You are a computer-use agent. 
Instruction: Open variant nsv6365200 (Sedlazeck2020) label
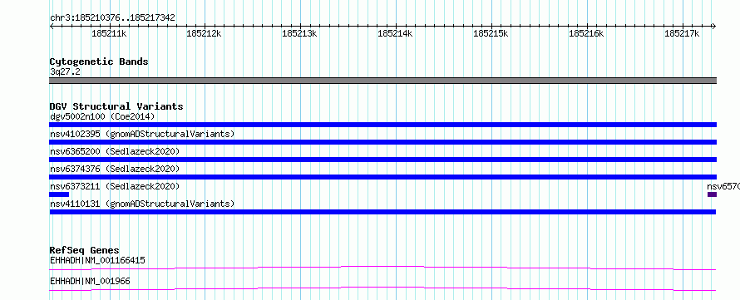(115, 151)
